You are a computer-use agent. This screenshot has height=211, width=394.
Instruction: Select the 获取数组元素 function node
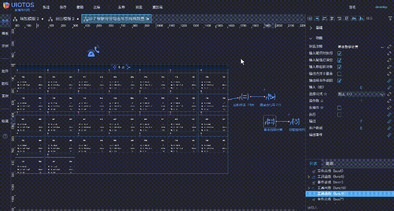(x=294, y=122)
